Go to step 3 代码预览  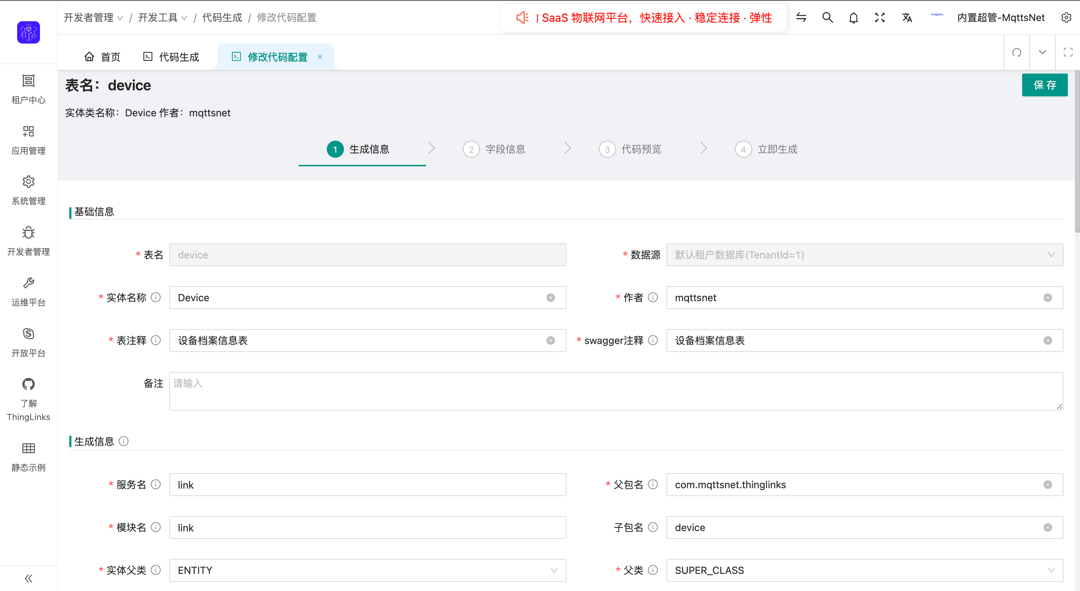tap(630, 149)
